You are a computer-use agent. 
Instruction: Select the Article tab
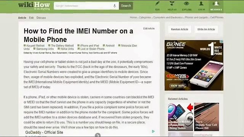[x=22, y=18]
